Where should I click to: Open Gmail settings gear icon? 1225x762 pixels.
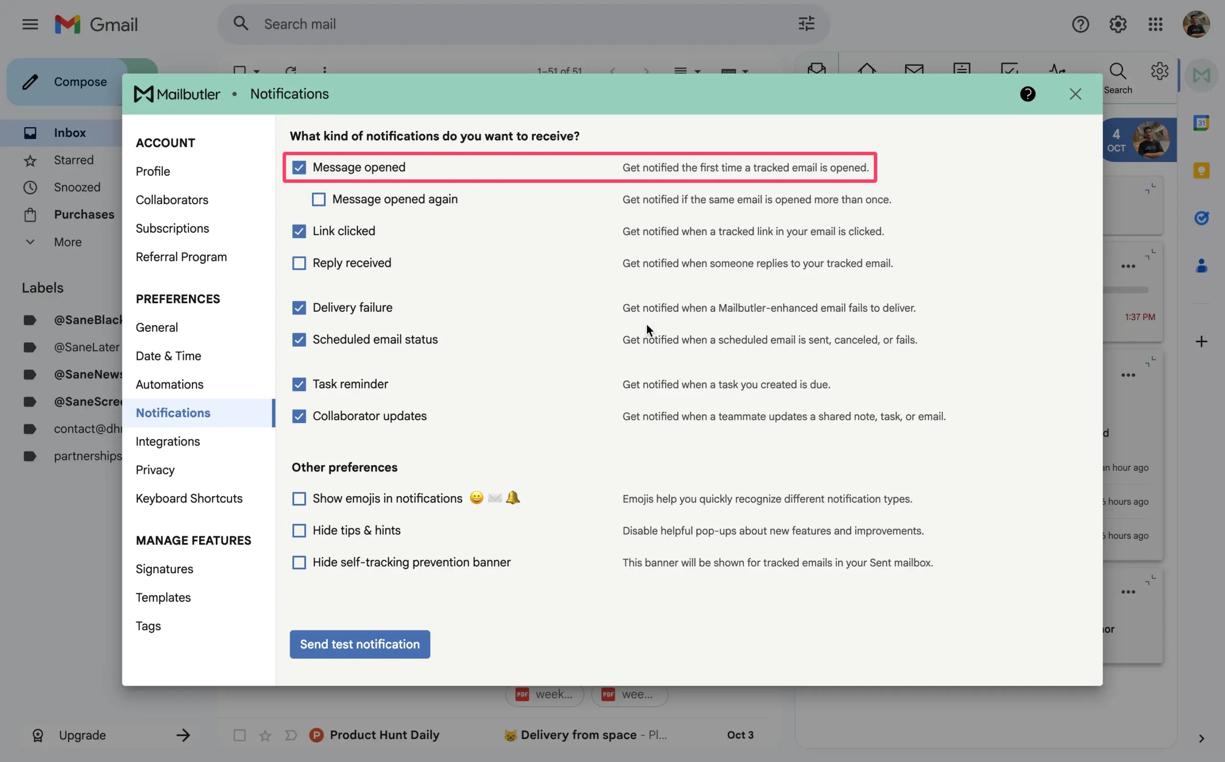click(x=1118, y=24)
